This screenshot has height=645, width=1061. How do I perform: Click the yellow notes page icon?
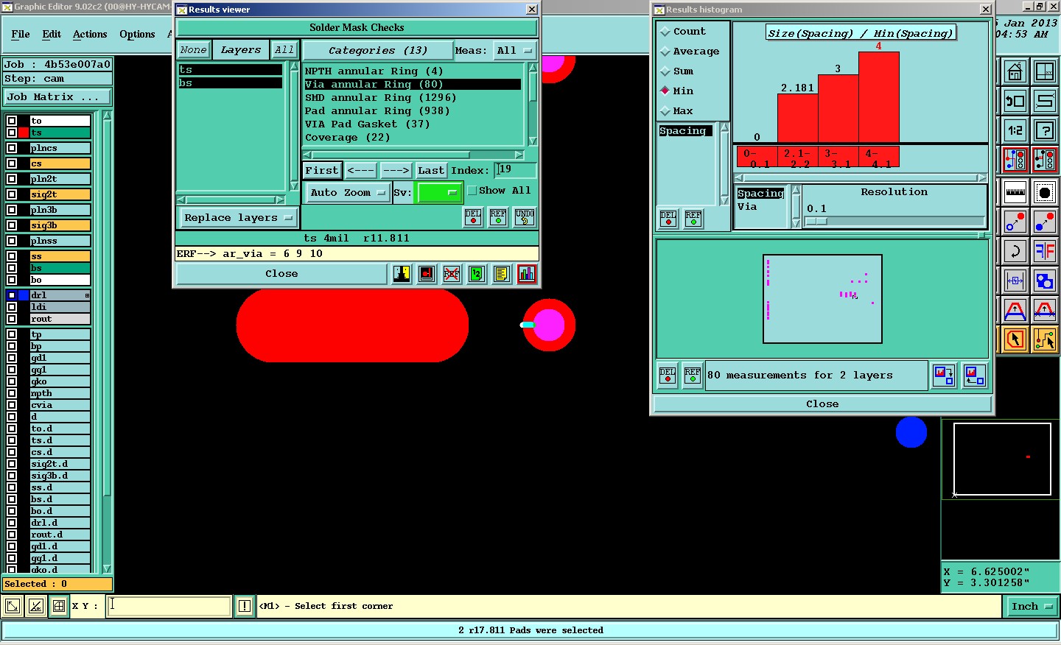pyautogui.click(x=502, y=274)
